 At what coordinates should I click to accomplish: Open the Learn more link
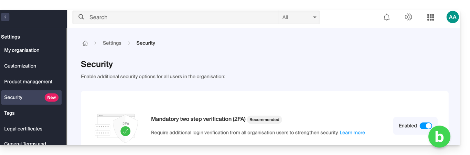pos(352,132)
